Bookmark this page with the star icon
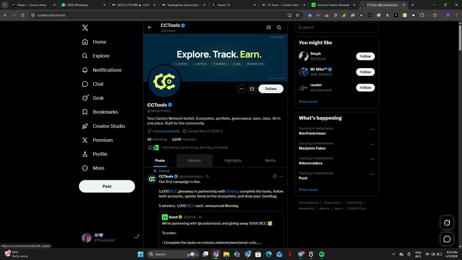The image size is (462, 260). (297, 15)
